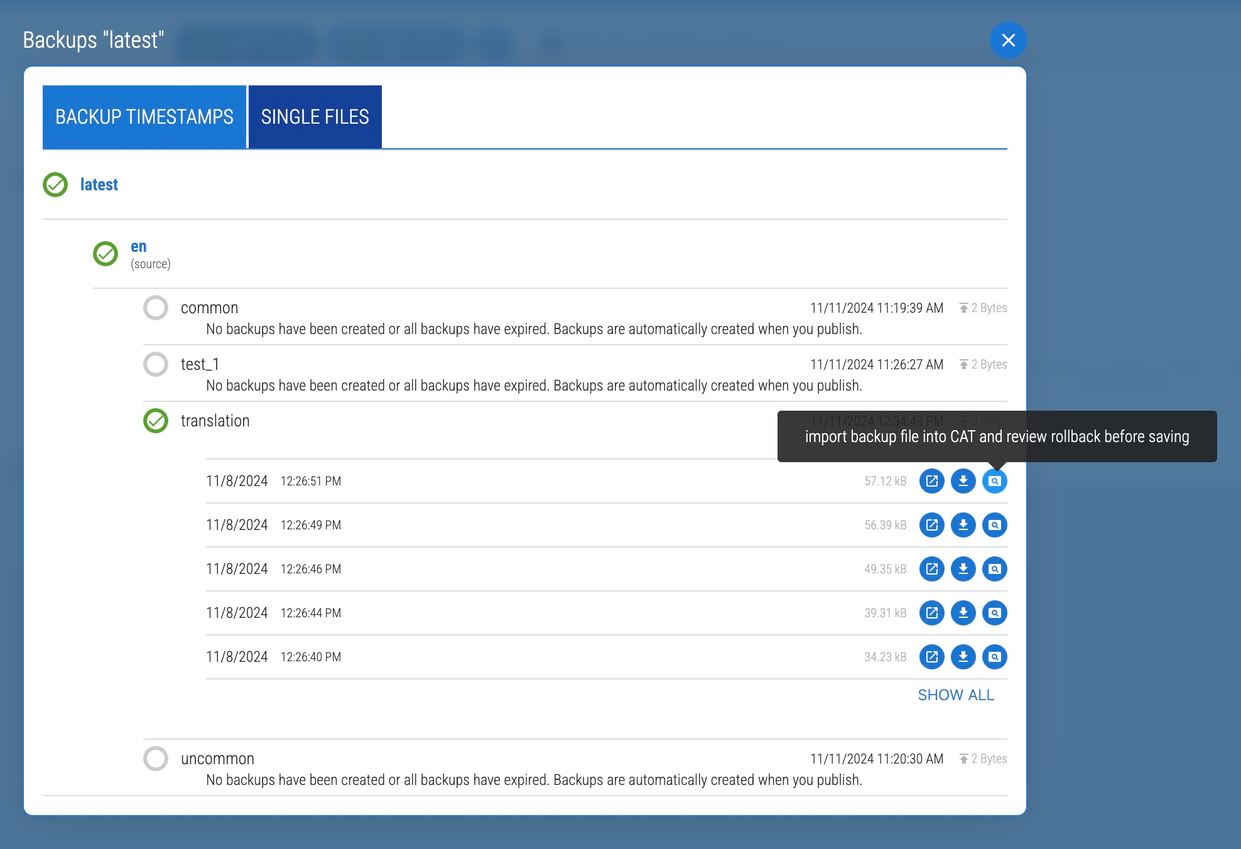Click the SHOW ALL link
Image resolution: width=1241 pixels, height=849 pixels.
[955, 695]
